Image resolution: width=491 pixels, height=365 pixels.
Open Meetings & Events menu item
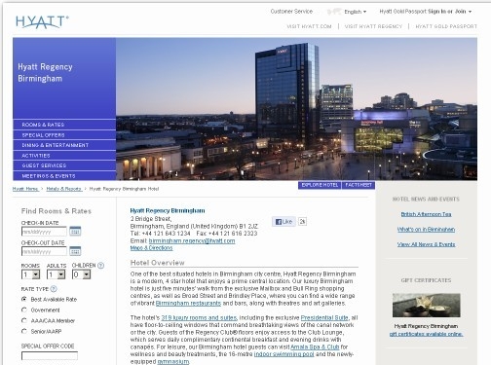[64, 175]
